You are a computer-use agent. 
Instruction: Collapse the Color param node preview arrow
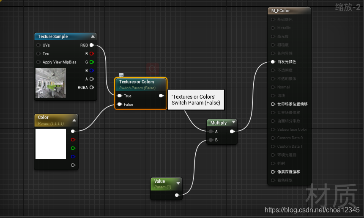click(x=74, y=120)
